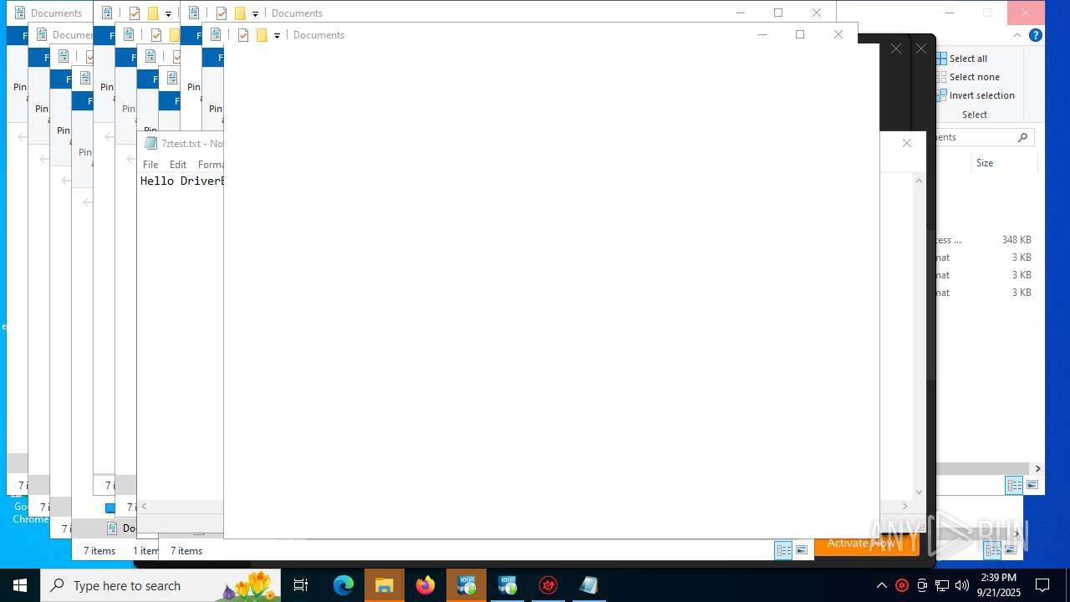This screenshot has width=1070, height=602.
Task: Maximize the frontmost Documents window
Action: (x=800, y=34)
